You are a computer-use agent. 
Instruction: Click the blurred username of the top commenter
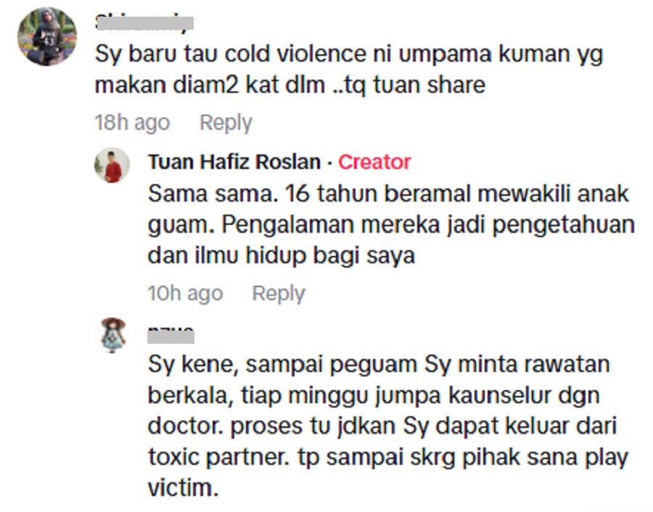coord(144,23)
